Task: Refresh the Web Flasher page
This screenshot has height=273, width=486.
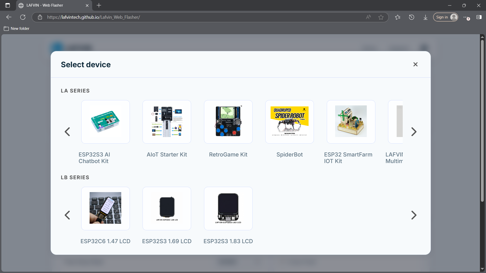Action: click(23, 17)
